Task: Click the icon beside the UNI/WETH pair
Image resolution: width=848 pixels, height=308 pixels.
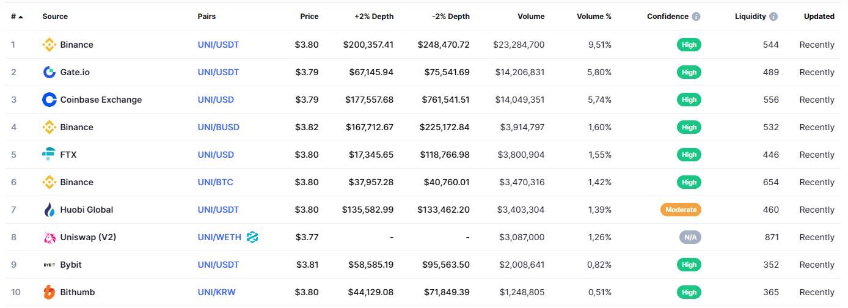Action: [252, 237]
